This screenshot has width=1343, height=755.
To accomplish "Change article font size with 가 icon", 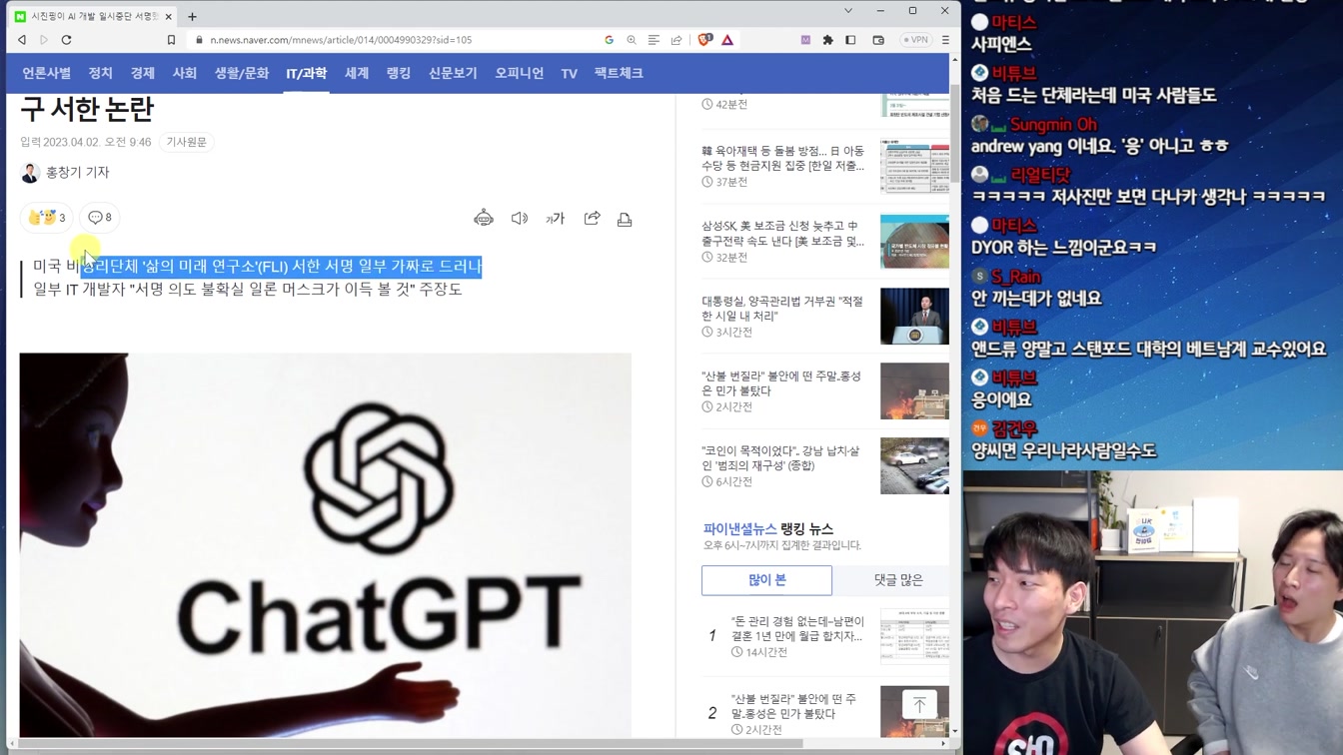I will tap(556, 219).
